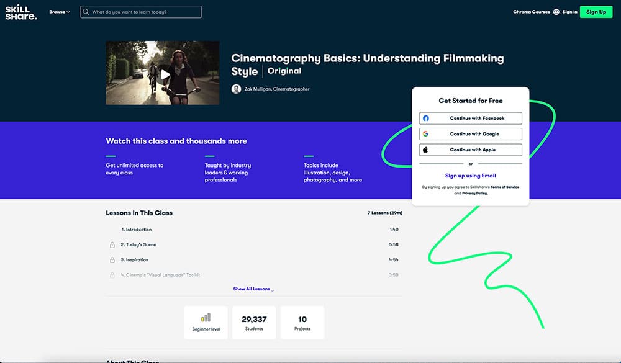Continue with Apple sign-up button
Screen dimensions: 621x363
[x=471, y=150]
